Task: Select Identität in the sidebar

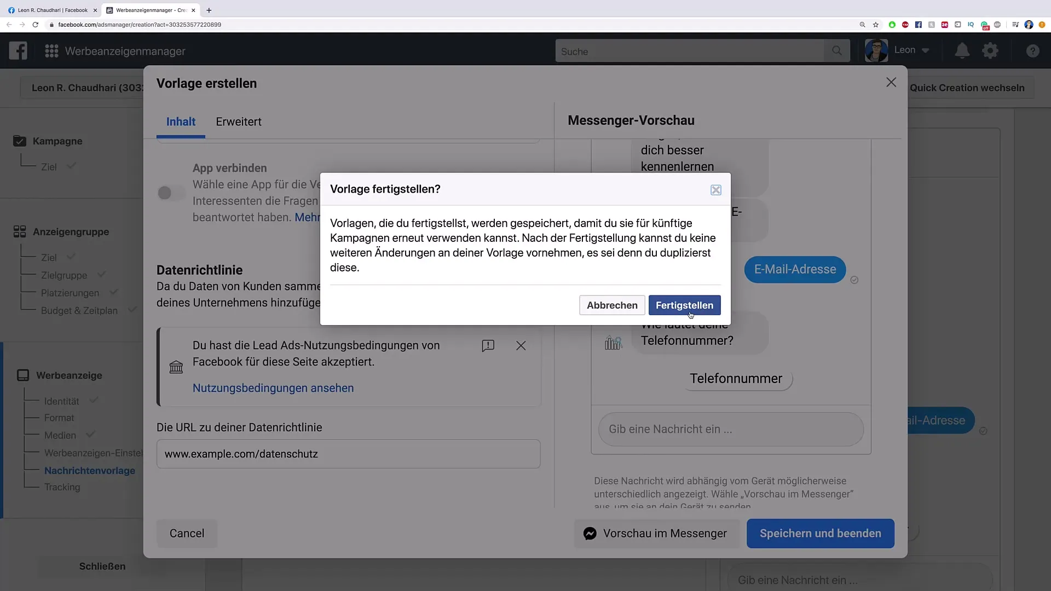Action: tap(61, 401)
